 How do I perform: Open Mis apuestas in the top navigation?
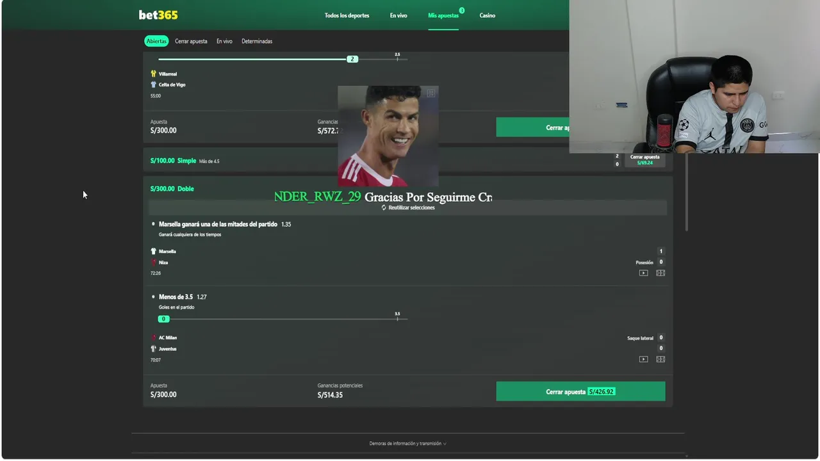[443, 15]
